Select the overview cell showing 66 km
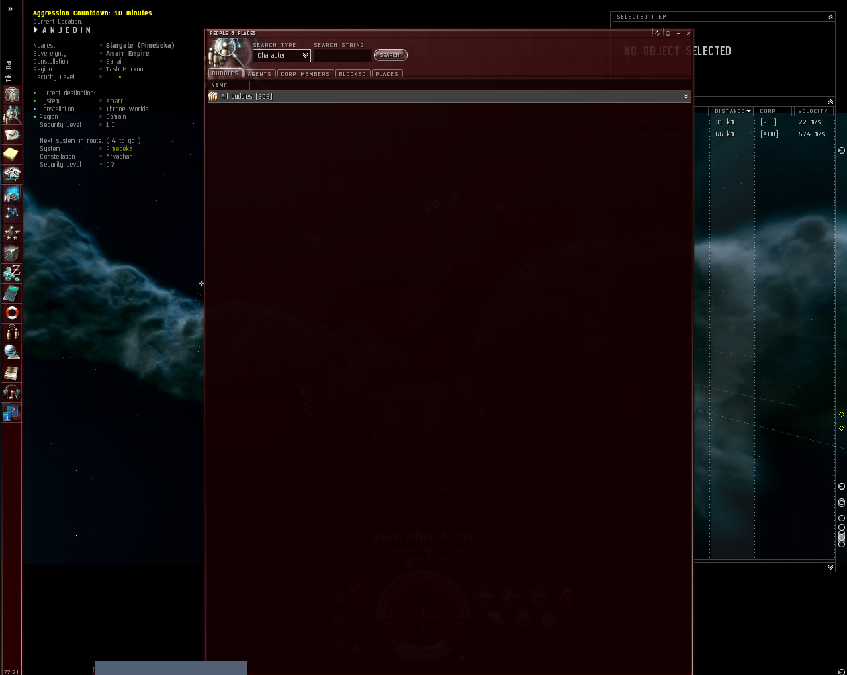The width and height of the screenshot is (847, 675). coord(725,134)
